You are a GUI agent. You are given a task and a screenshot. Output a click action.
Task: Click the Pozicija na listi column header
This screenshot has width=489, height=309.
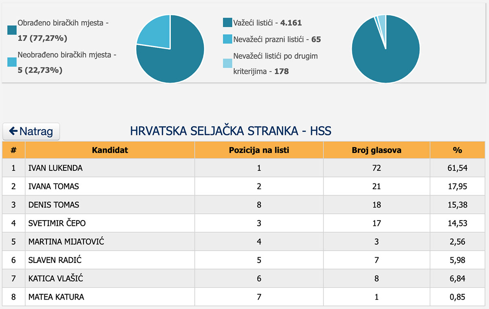click(259, 150)
